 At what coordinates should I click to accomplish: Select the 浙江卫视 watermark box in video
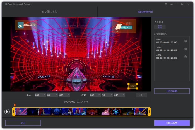point(26,25)
